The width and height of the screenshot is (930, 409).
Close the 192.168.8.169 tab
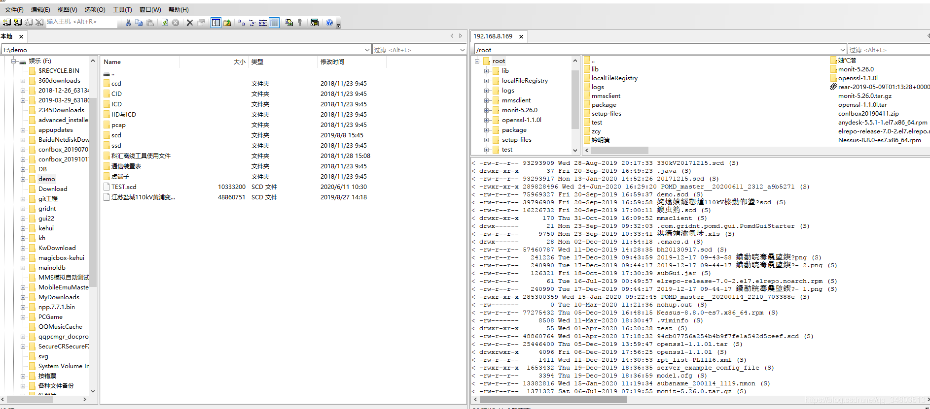[x=521, y=36]
